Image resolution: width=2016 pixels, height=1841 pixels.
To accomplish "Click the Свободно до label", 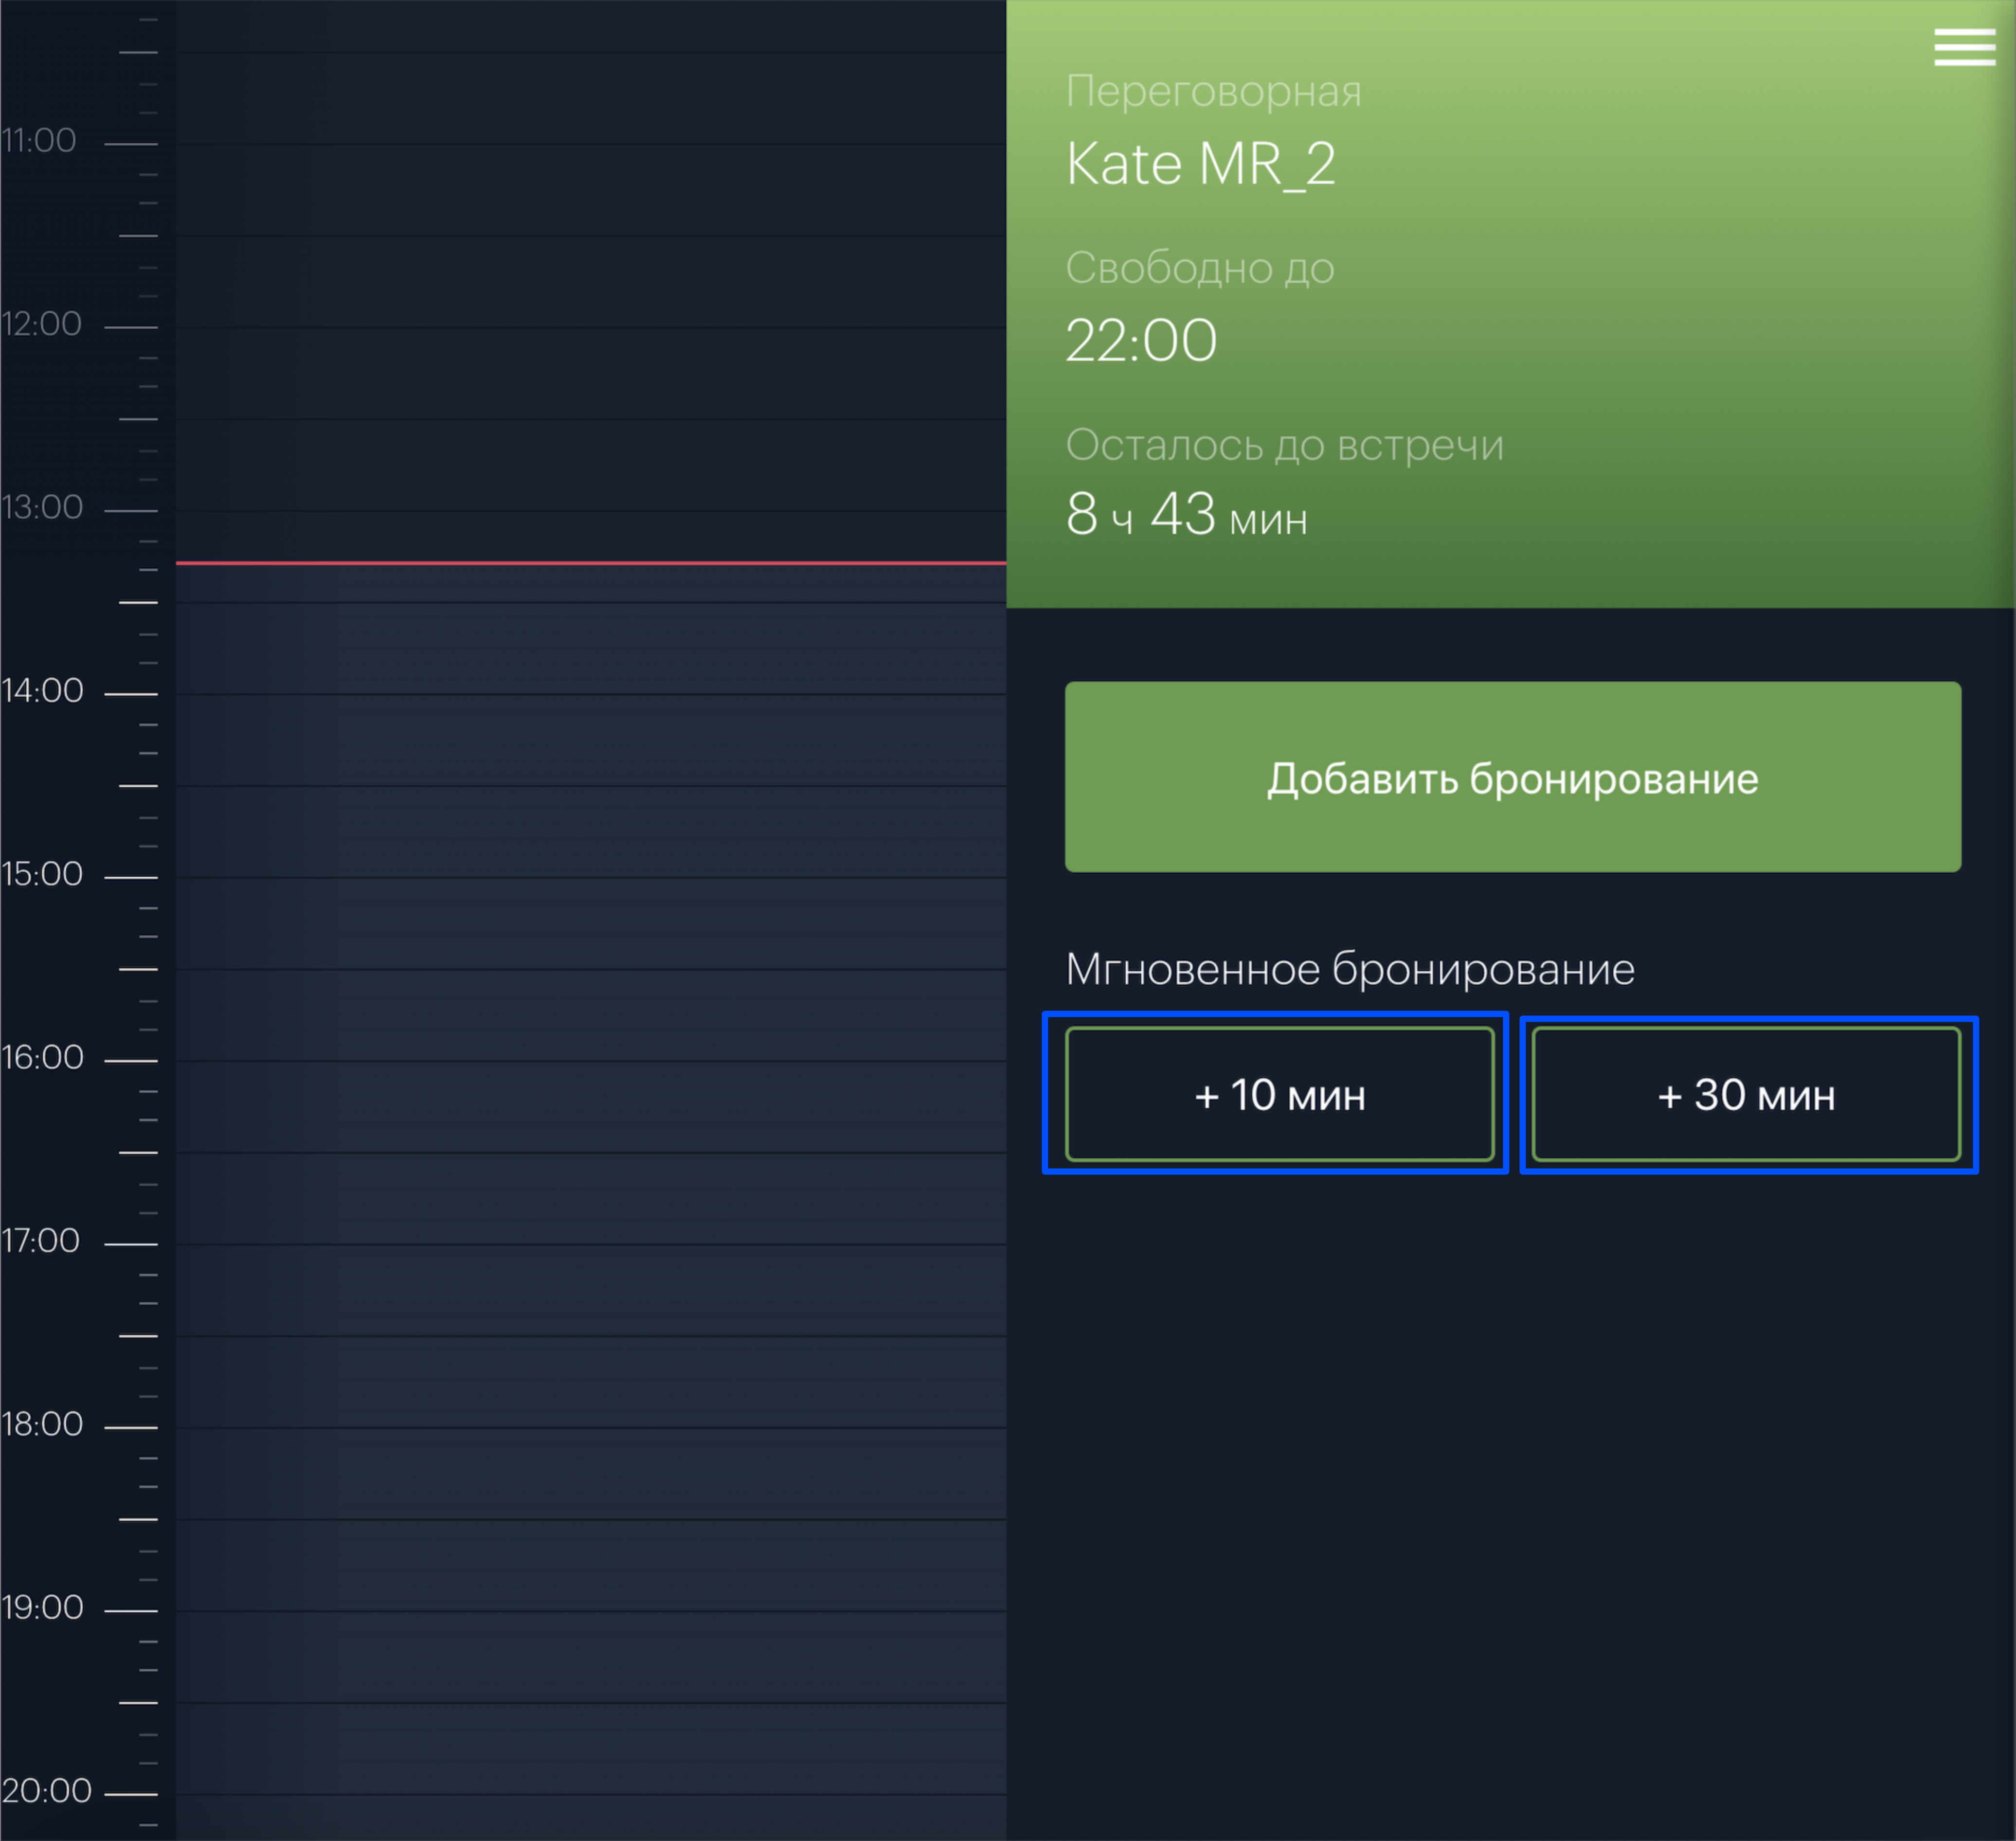I will pos(1200,268).
